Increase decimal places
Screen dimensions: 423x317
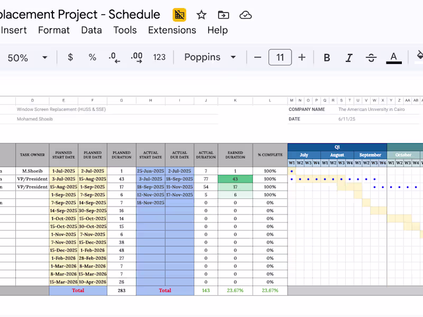pyautogui.click(x=137, y=58)
